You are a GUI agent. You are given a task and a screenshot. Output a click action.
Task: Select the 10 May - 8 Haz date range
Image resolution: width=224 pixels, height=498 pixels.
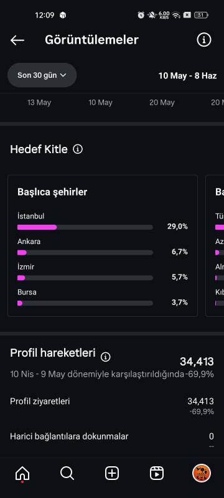tap(187, 75)
